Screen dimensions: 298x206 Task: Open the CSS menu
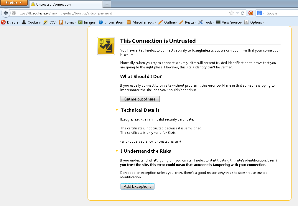tap(53, 22)
